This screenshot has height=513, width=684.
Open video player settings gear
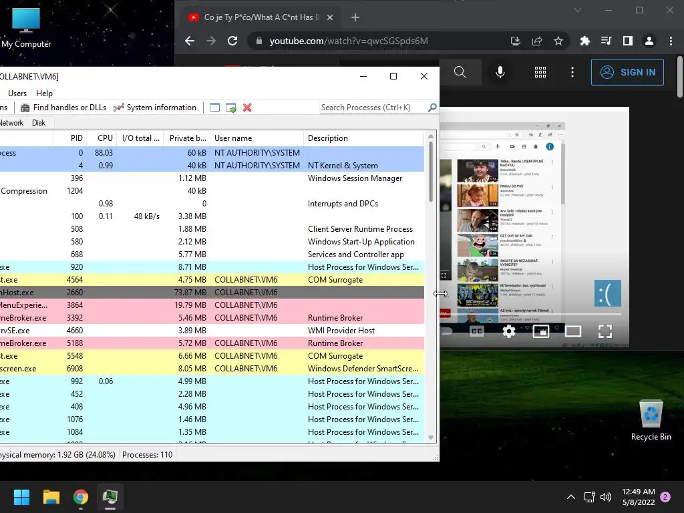[508, 331]
